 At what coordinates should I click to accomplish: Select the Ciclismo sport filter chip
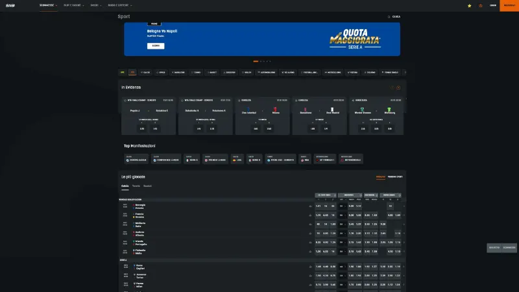point(370,72)
